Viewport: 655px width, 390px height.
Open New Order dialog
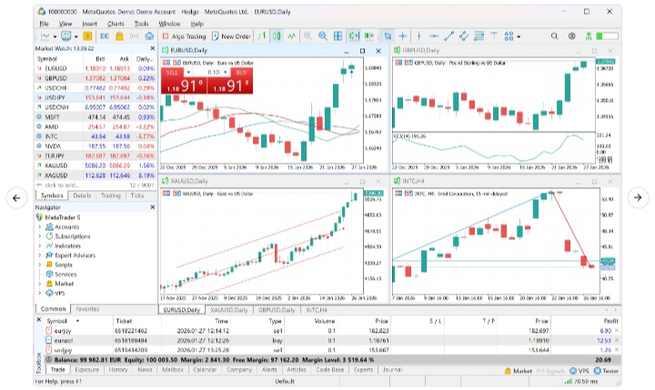[x=231, y=36]
